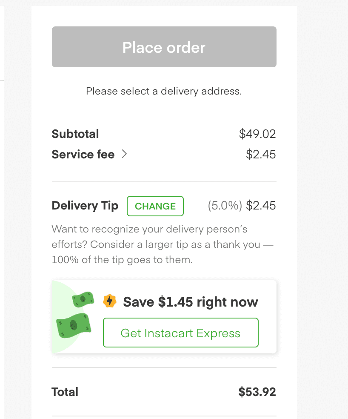Viewport: 348px width, 419px height.
Task: Expand the Service fee chevron arrow
Action: (124, 154)
